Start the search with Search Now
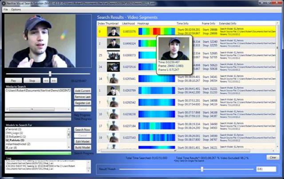The height and width of the screenshot is (179, 284). (x=83, y=130)
